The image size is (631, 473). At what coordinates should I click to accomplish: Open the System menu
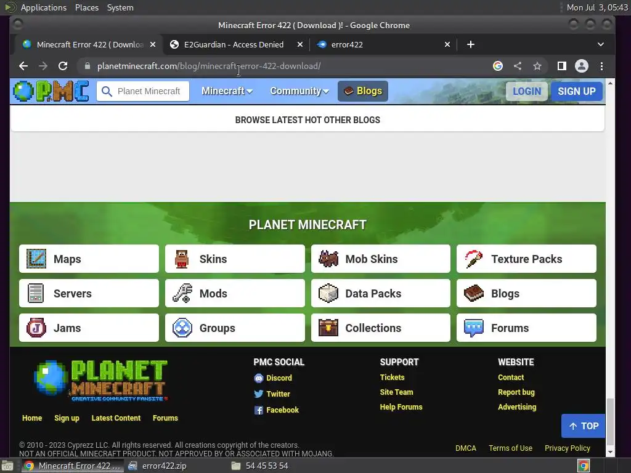(x=120, y=7)
